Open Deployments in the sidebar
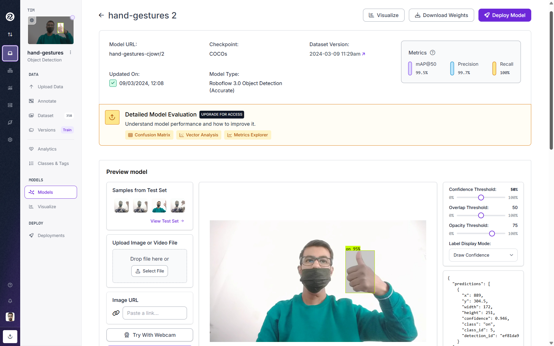 (51, 236)
